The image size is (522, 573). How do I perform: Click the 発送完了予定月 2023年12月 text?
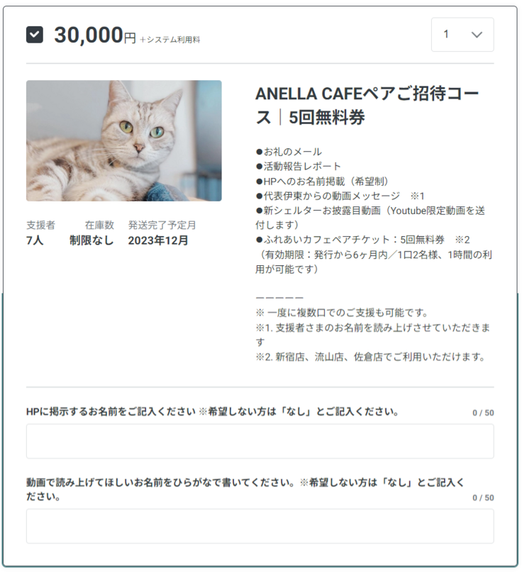(162, 233)
